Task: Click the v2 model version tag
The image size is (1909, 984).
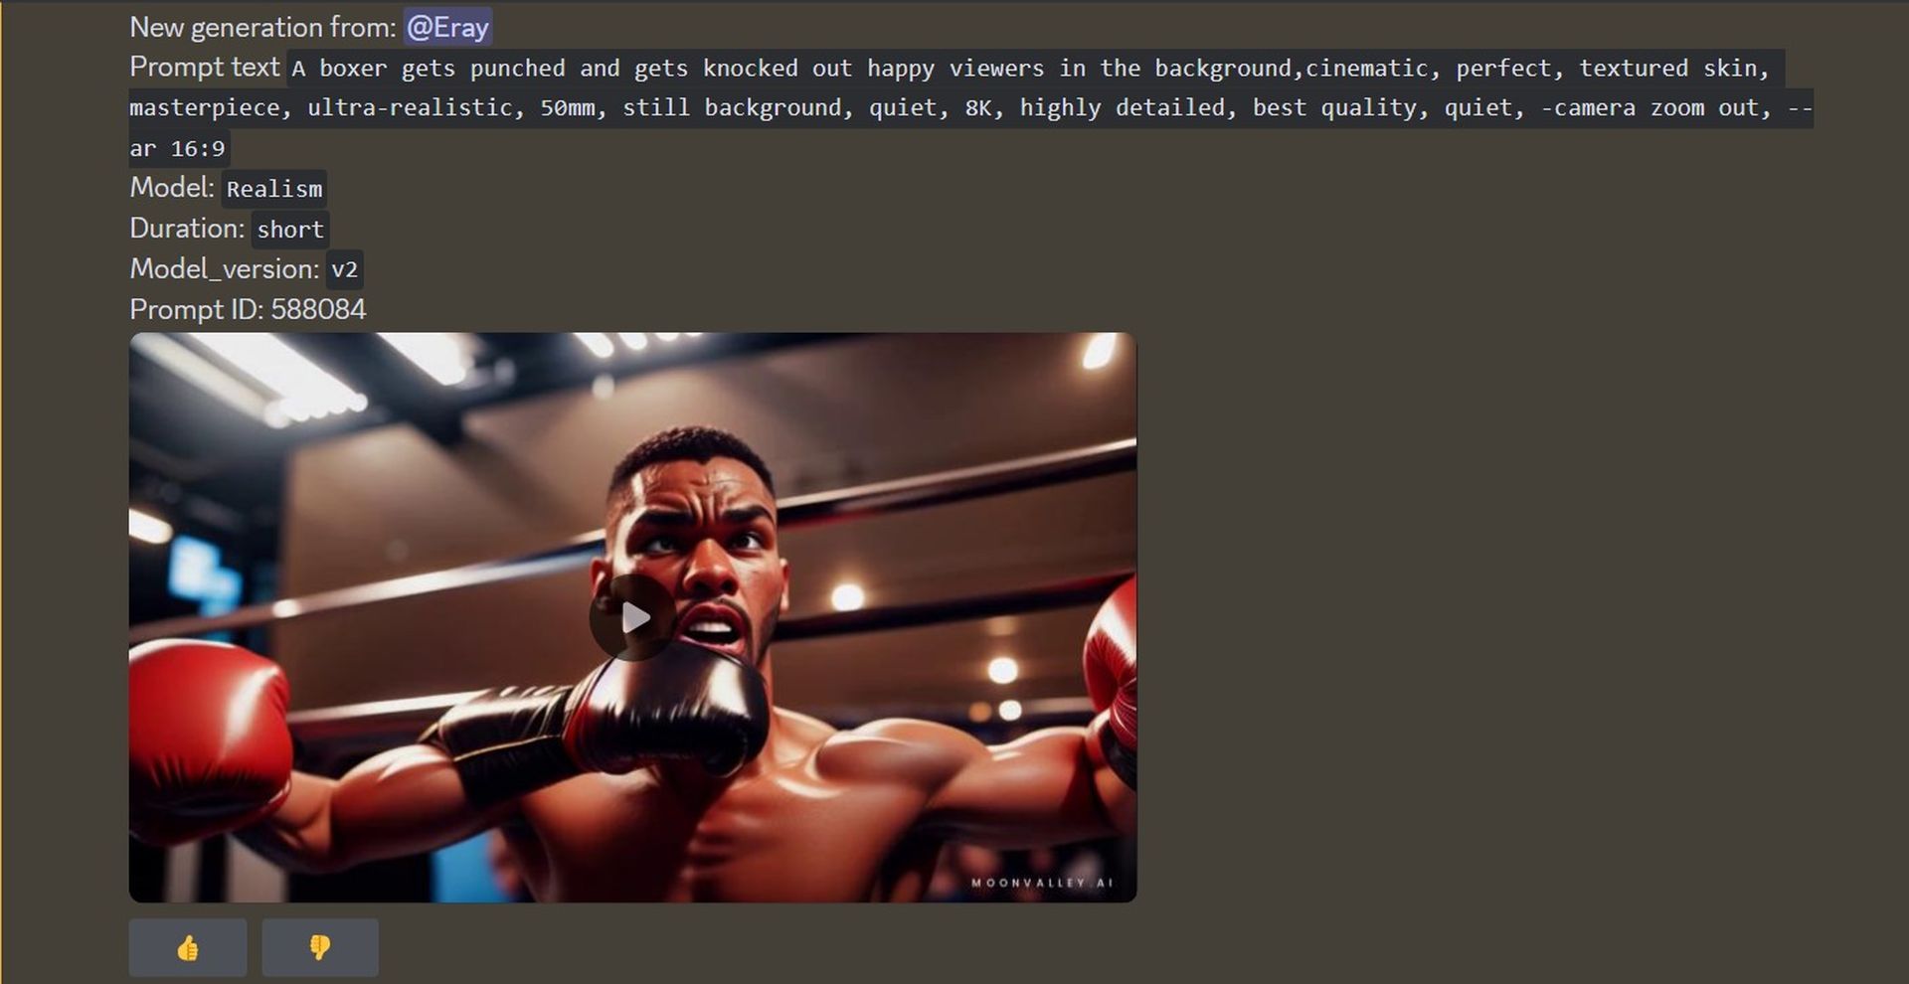Action: tap(344, 269)
